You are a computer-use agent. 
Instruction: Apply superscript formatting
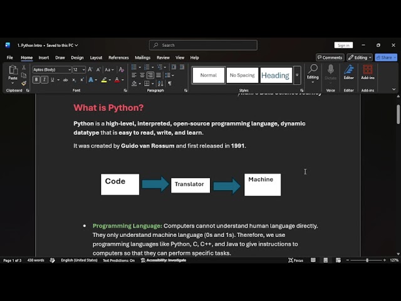82,80
